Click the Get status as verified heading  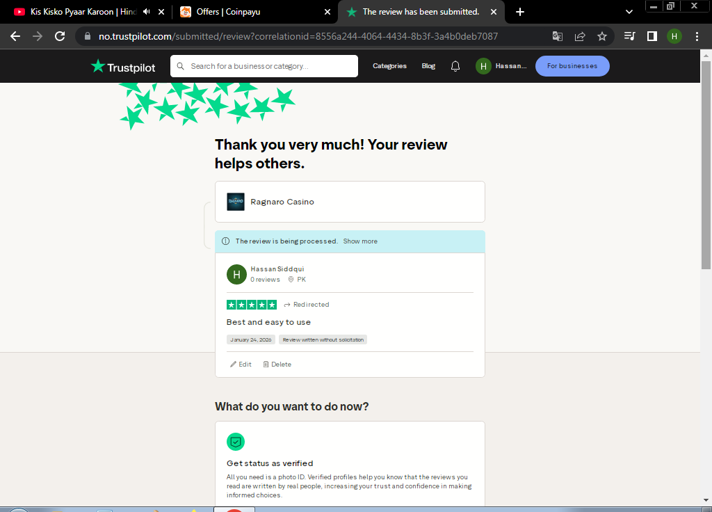click(x=270, y=463)
